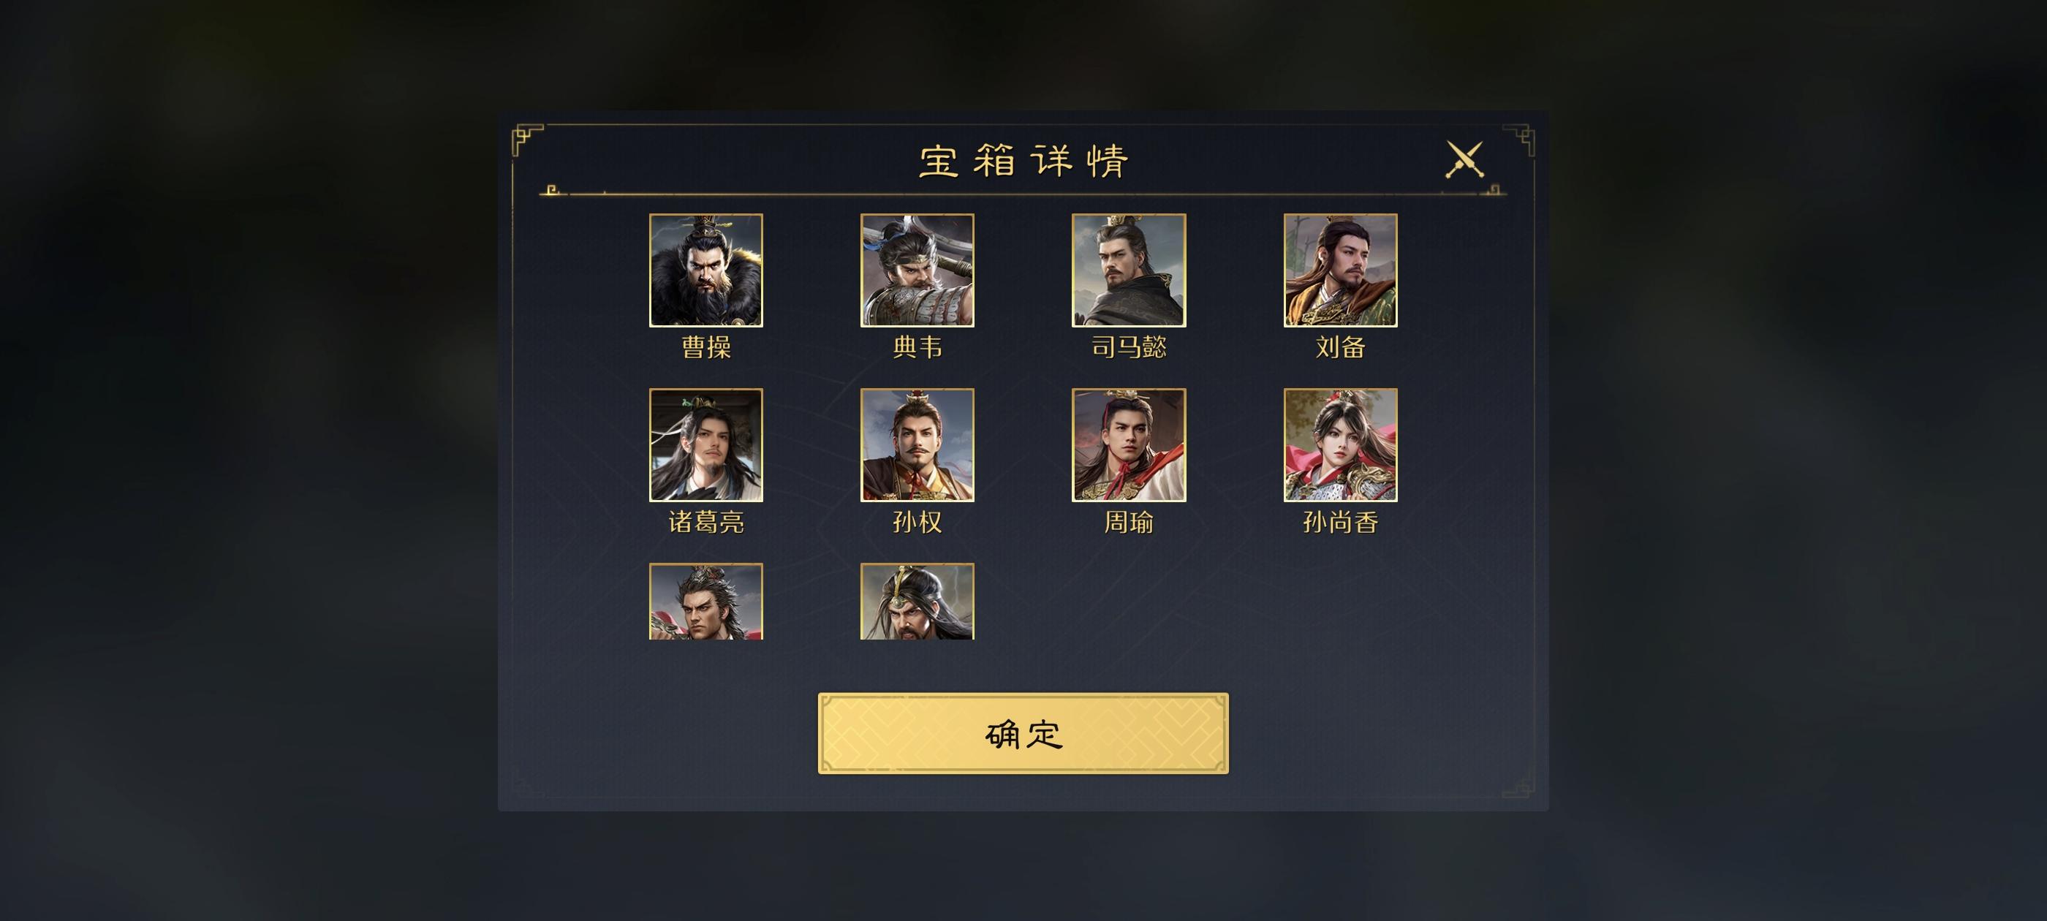
Task: Click the 诸葛亮 name label
Action: (705, 522)
